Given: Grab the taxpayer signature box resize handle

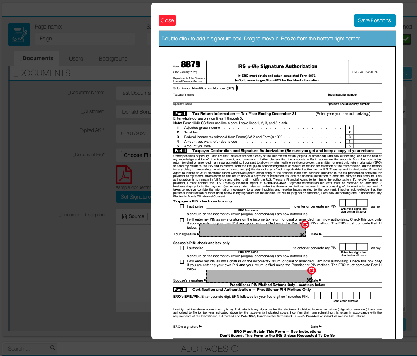Looking at the screenshot, I should [x=302, y=235].
